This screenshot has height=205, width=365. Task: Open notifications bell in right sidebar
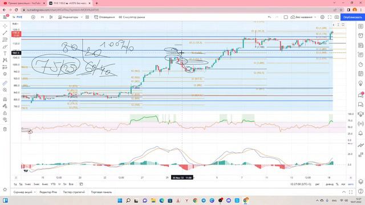click(x=360, y=133)
